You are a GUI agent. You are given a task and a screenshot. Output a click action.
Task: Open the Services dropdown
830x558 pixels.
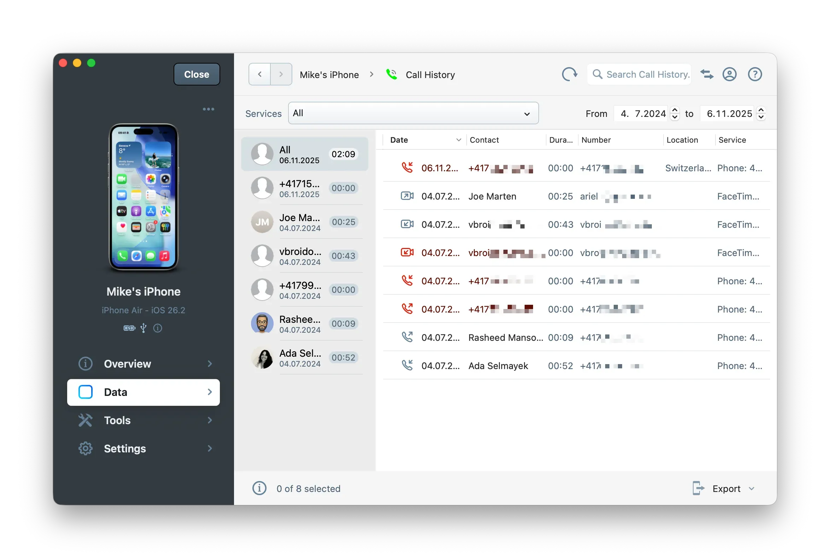click(413, 113)
